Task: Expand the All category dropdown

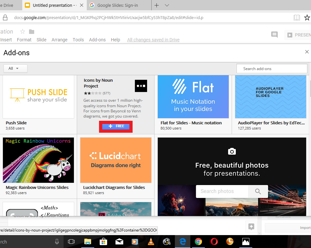Action: [15, 68]
